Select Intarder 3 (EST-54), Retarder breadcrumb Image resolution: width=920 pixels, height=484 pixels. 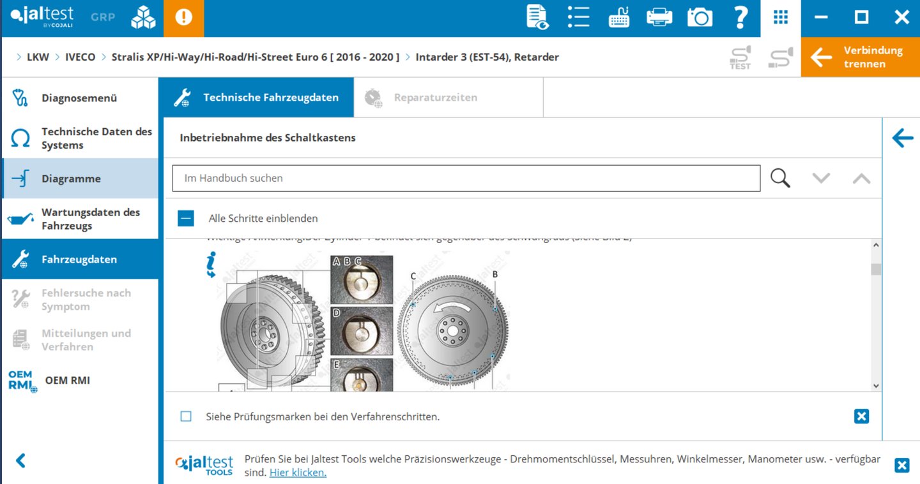click(x=487, y=57)
